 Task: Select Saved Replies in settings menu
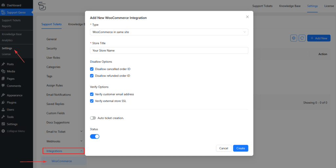pos(55,104)
